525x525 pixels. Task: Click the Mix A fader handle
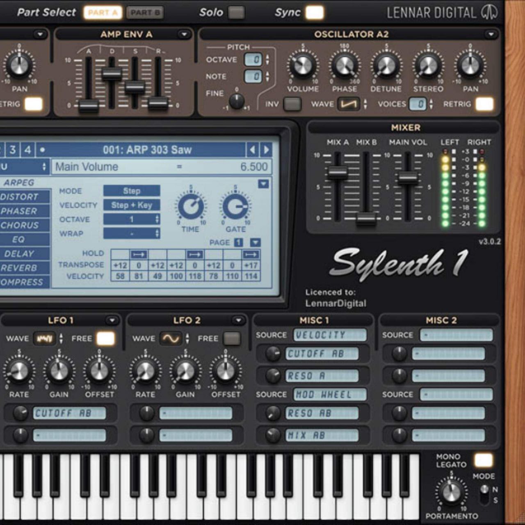pyautogui.click(x=338, y=173)
